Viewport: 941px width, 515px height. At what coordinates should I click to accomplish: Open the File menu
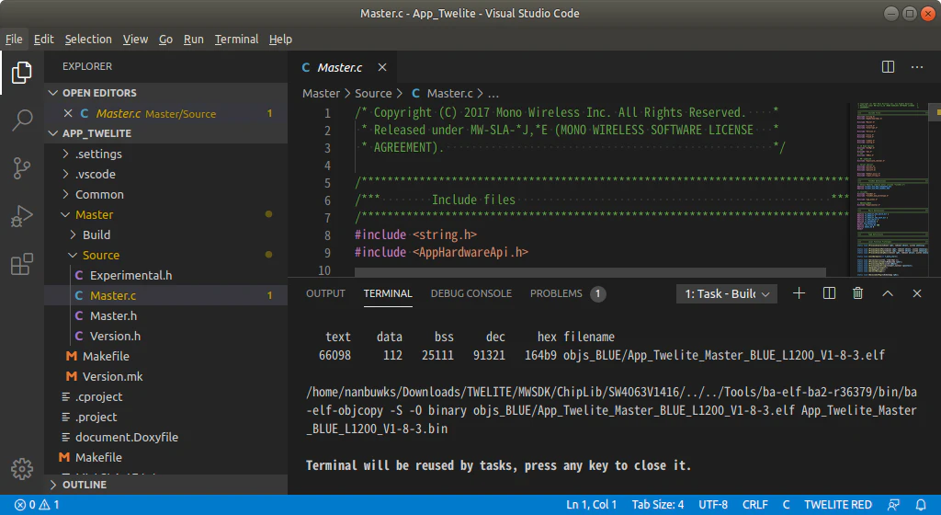pyautogui.click(x=14, y=39)
